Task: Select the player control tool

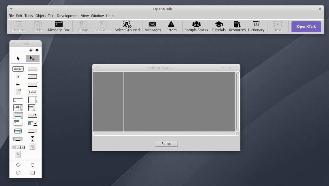Action: click(x=18, y=154)
